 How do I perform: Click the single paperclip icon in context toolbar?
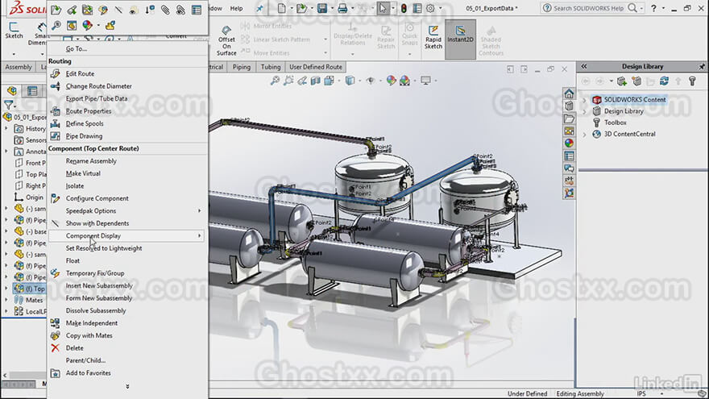pos(165,10)
